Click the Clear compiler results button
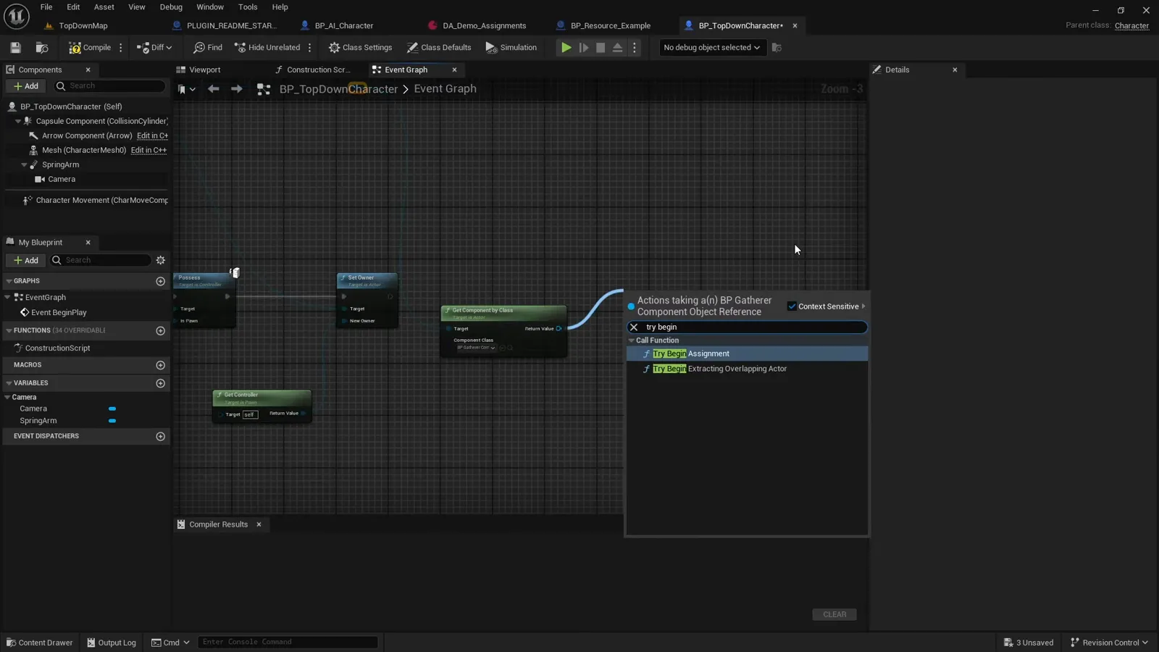Viewport: 1159px width, 652px height. (834, 614)
